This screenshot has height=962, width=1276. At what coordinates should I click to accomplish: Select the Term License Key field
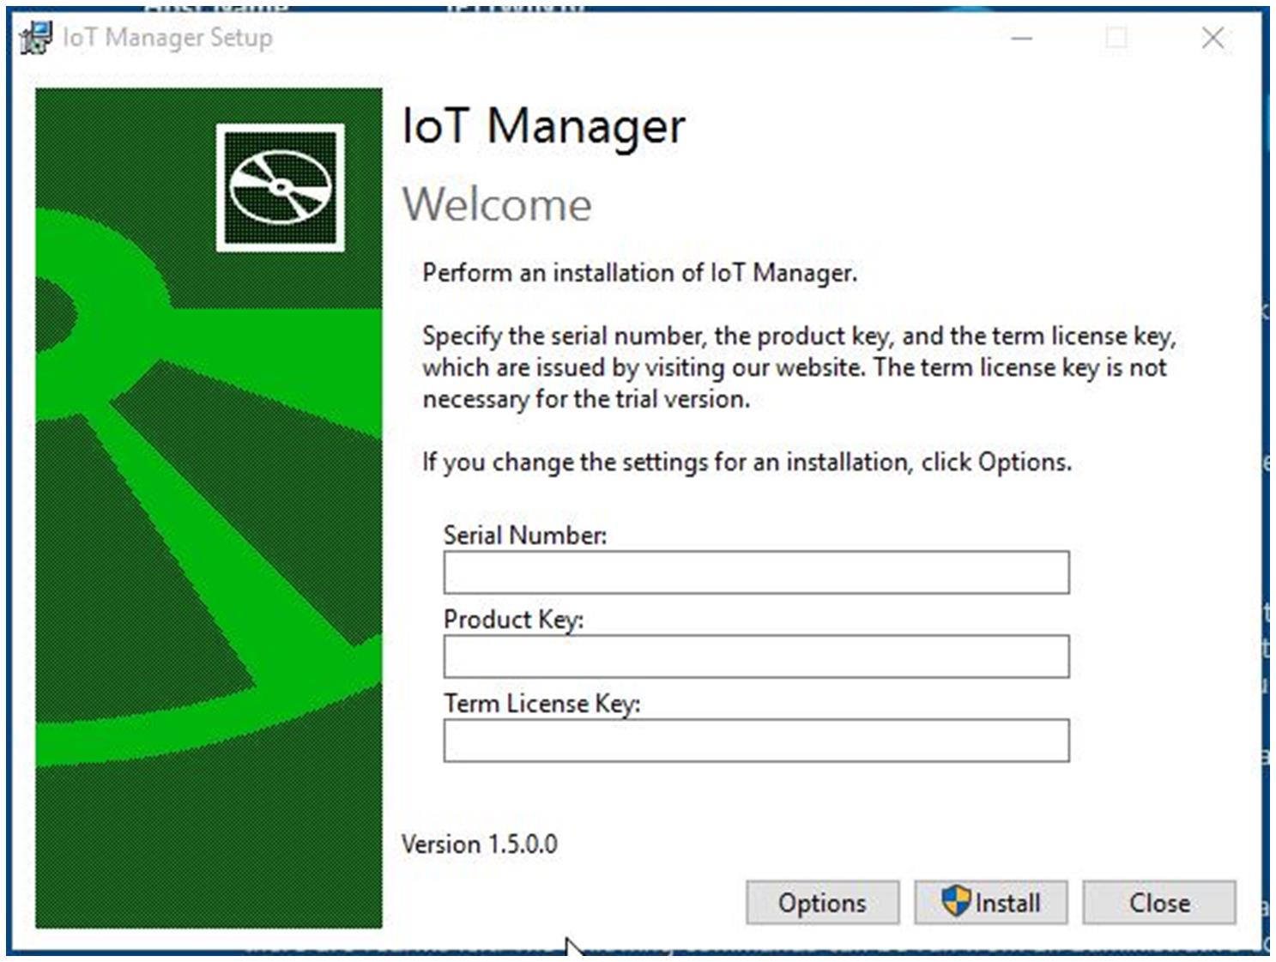[755, 741]
